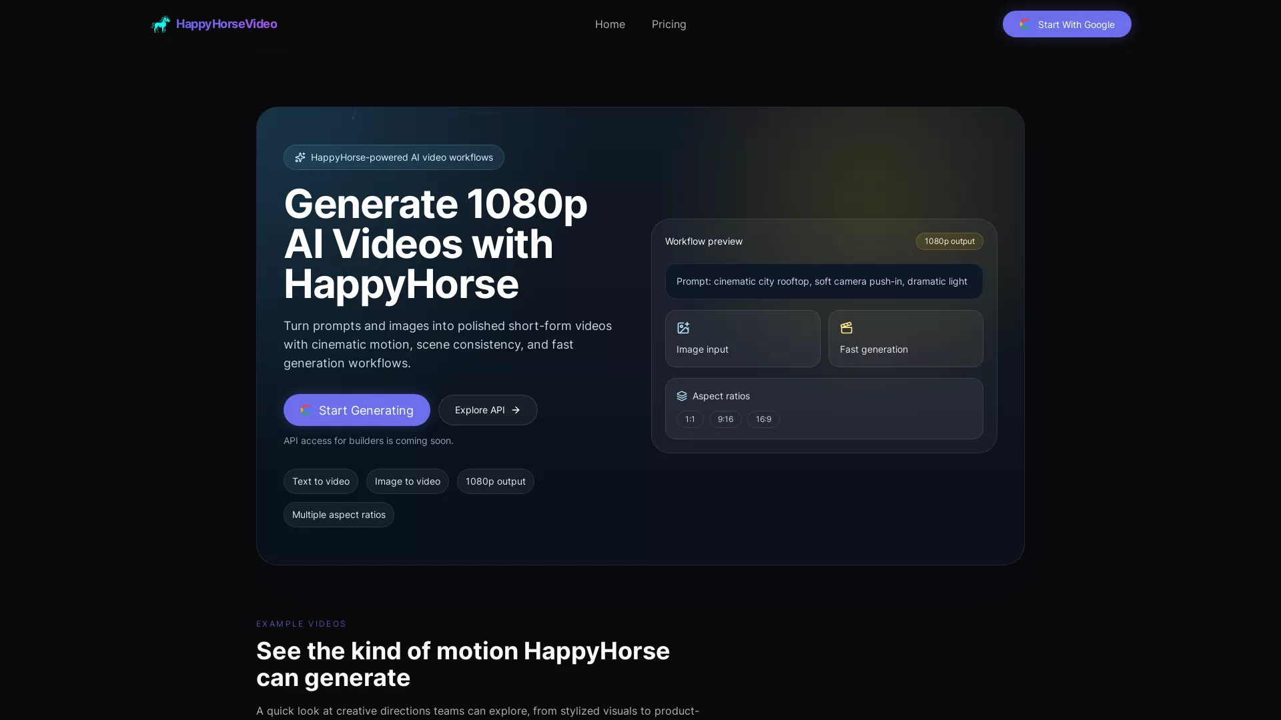Click the arrow icon inside Explore API
This screenshot has width=1281, height=720.
[x=516, y=410]
